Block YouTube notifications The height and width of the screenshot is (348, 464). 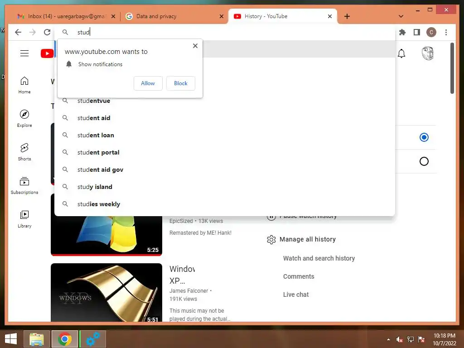coord(180,83)
